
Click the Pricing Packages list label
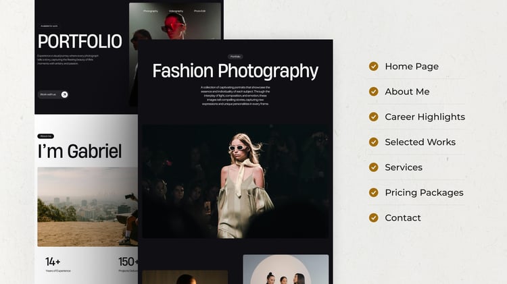pos(424,193)
